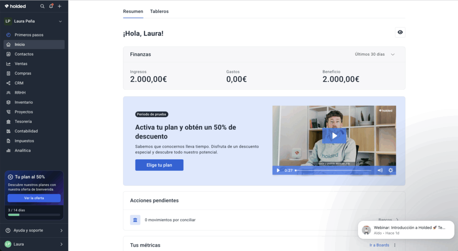
Task: Expand Ayuda y soporte chevron arrow
Action: coord(61,230)
